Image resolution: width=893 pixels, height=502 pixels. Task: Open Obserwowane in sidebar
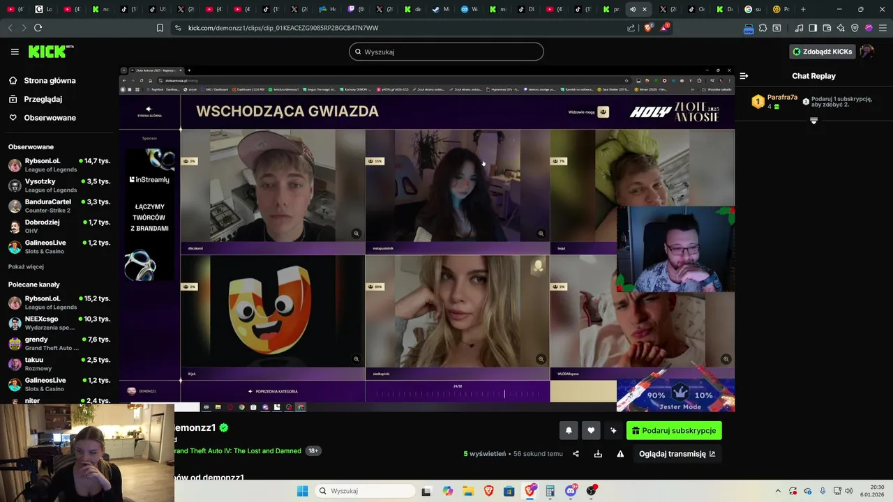(x=50, y=118)
